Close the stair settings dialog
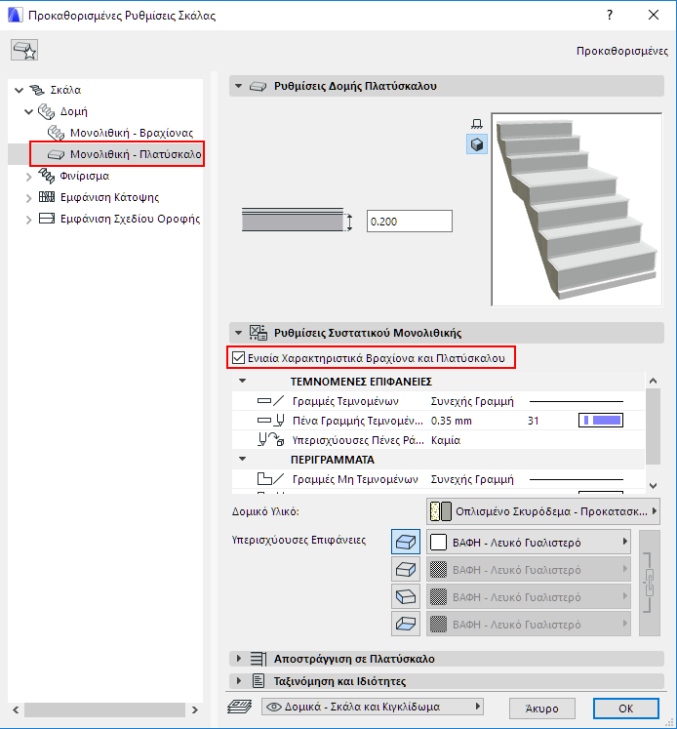677x729 pixels. coord(654,15)
